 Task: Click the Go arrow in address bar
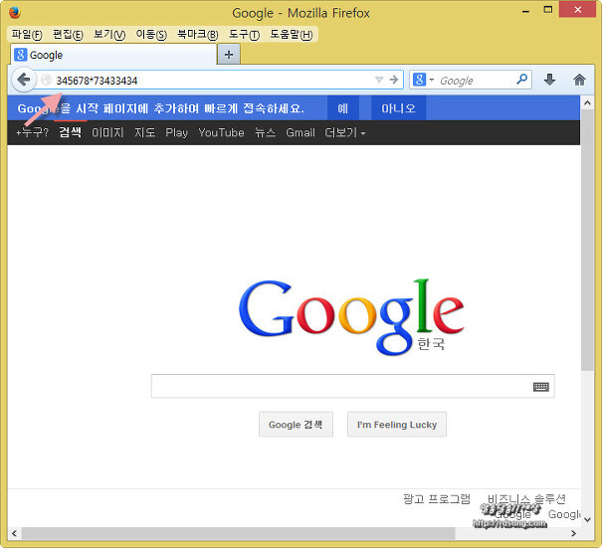[x=393, y=80]
